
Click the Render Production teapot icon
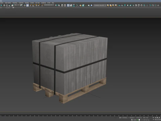click(89, 5)
